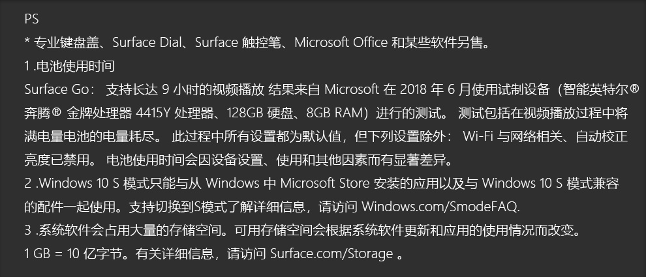Click the '4415Y' processor model text
This screenshot has height=277, width=646.
[x=153, y=113]
